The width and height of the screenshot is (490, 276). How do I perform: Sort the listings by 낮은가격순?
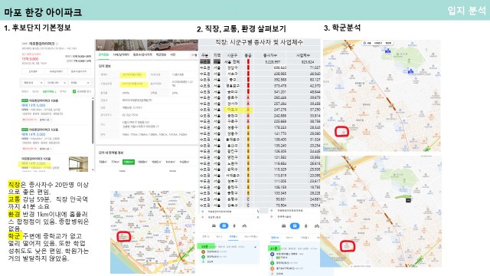(49, 91)
